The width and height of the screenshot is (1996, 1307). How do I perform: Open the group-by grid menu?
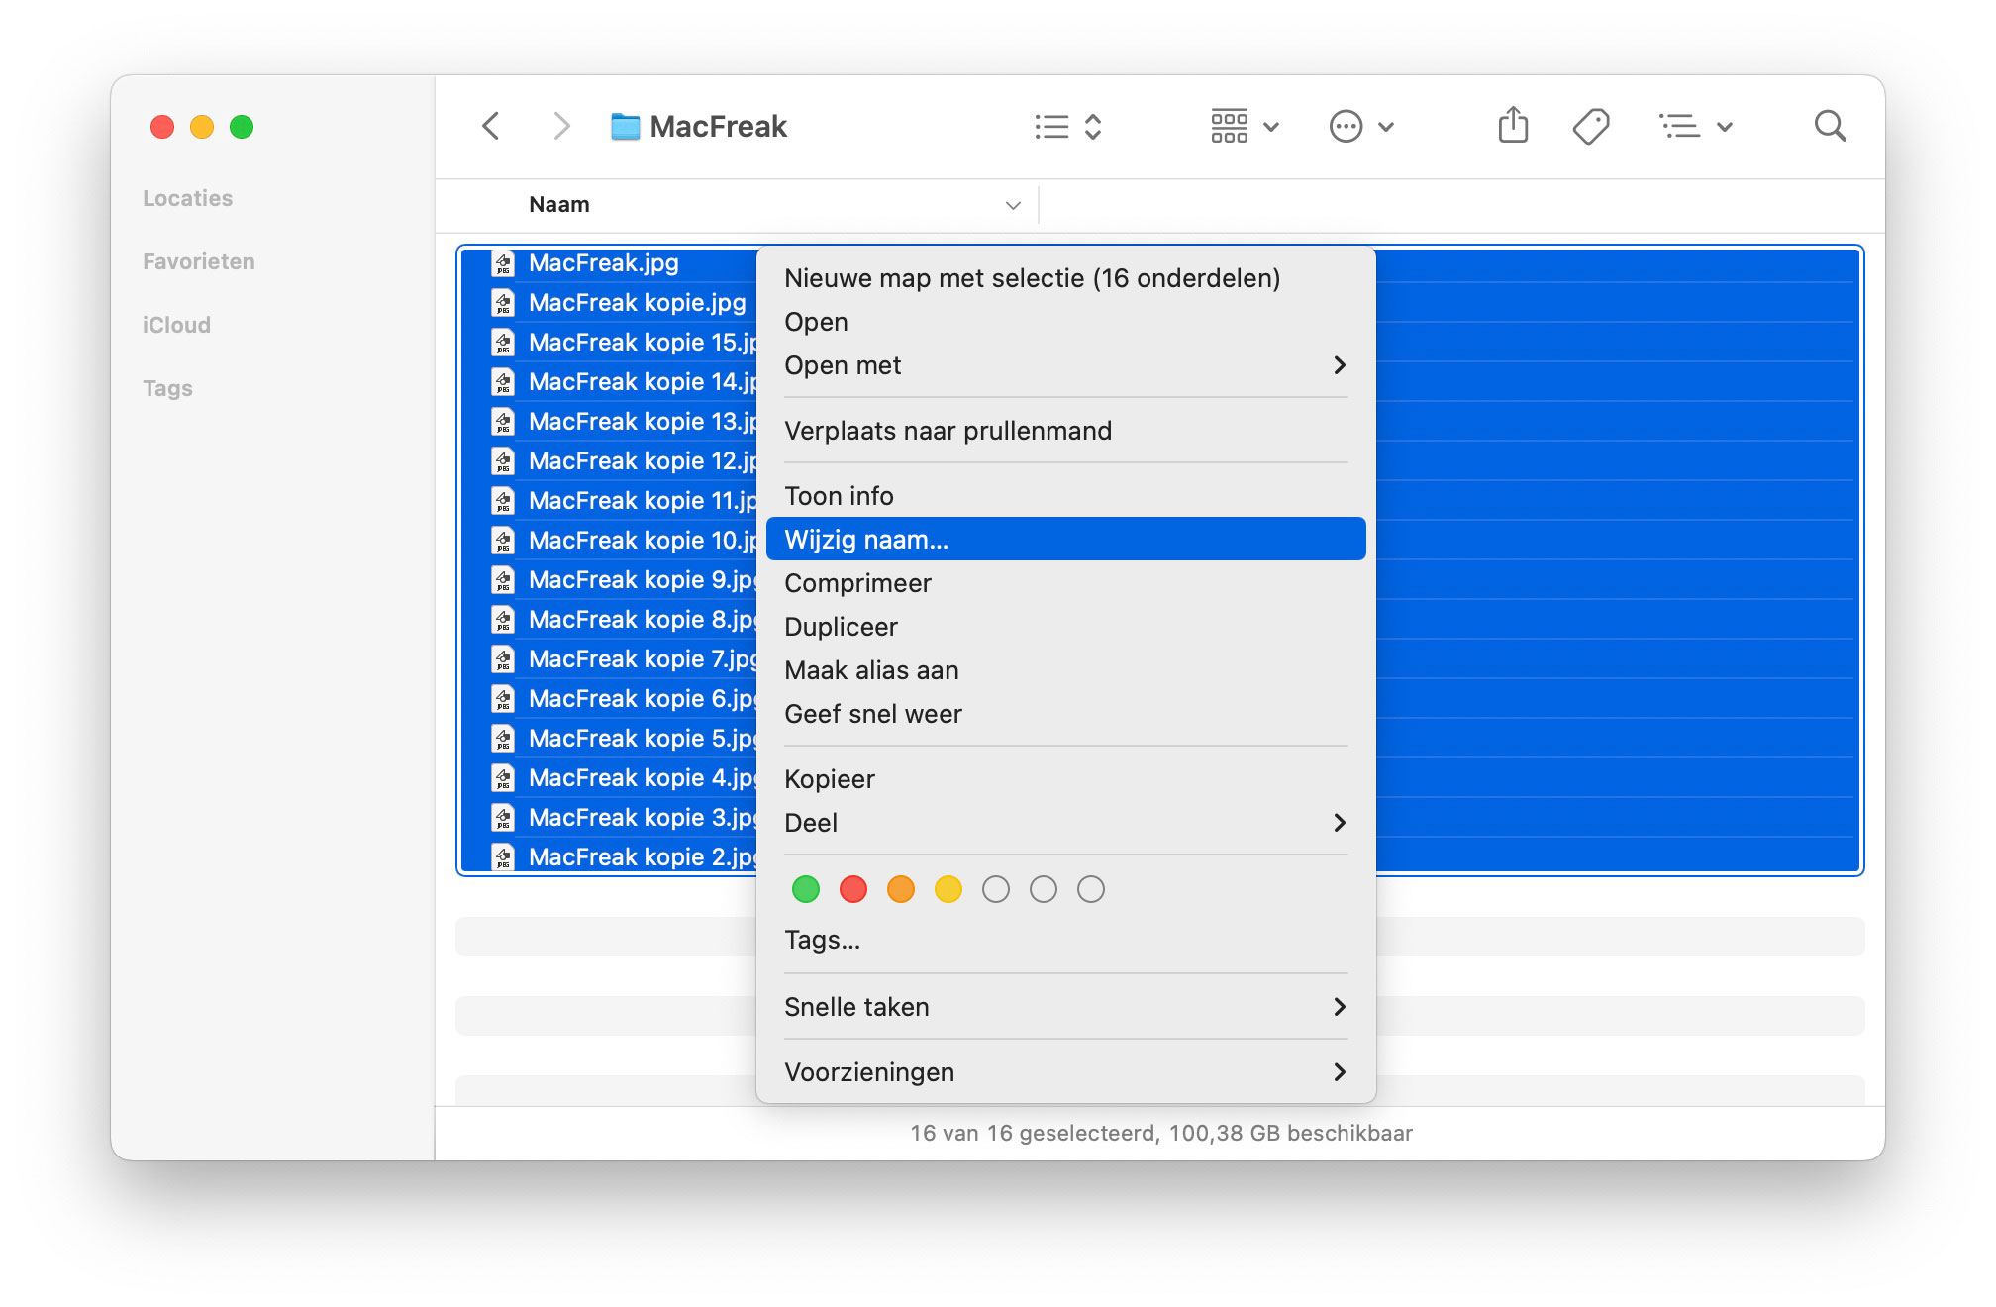coord(1245,126)
